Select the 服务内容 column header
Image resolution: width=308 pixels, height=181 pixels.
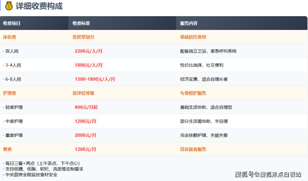(x=189, y=23)
